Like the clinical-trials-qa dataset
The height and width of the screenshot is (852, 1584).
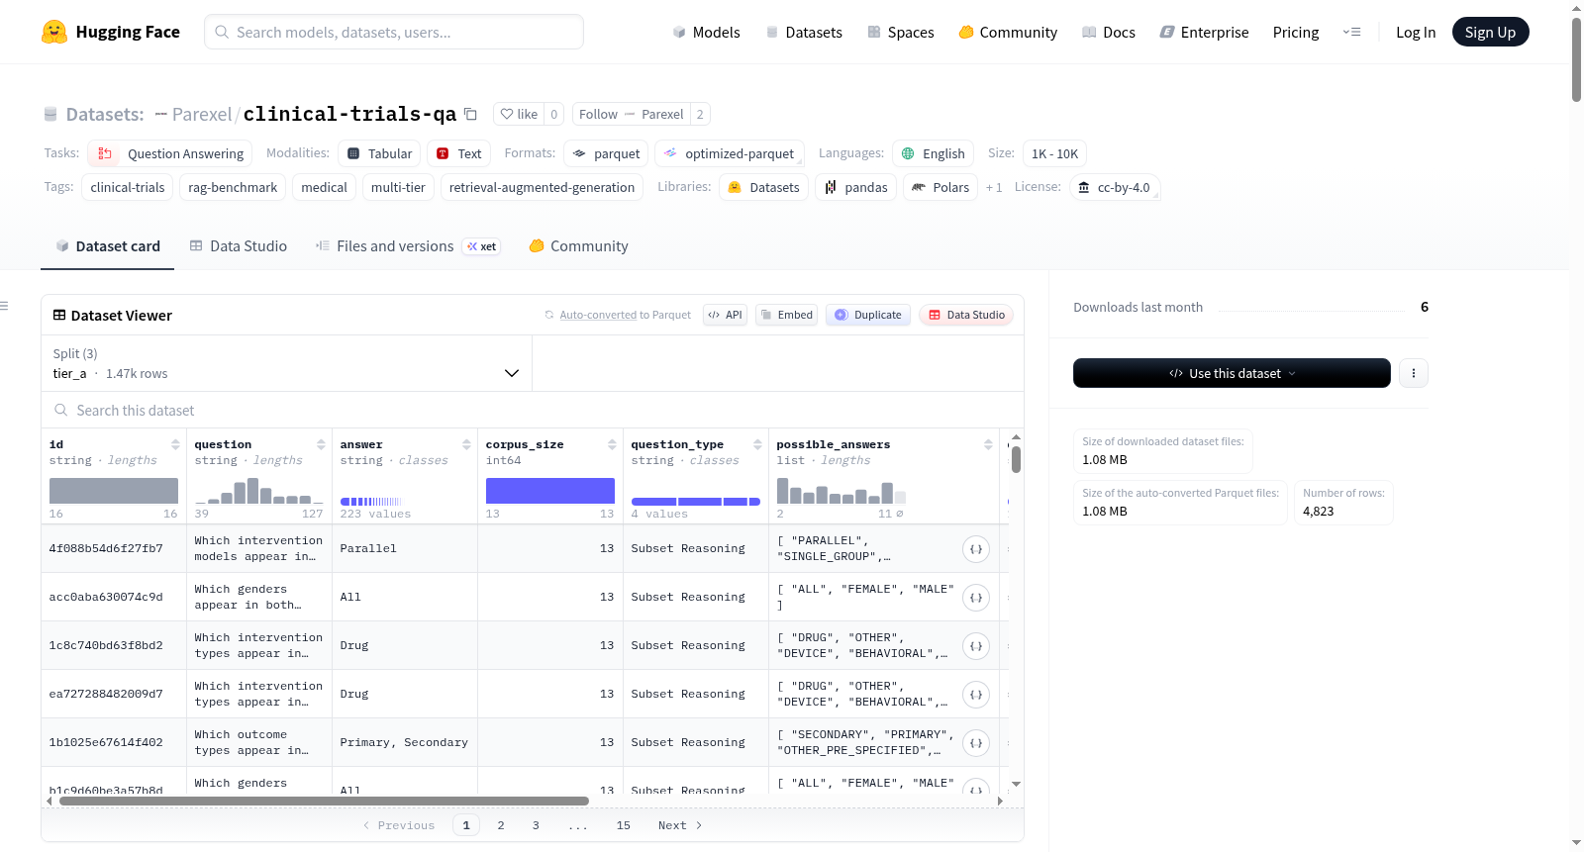[x=519, y=114]
